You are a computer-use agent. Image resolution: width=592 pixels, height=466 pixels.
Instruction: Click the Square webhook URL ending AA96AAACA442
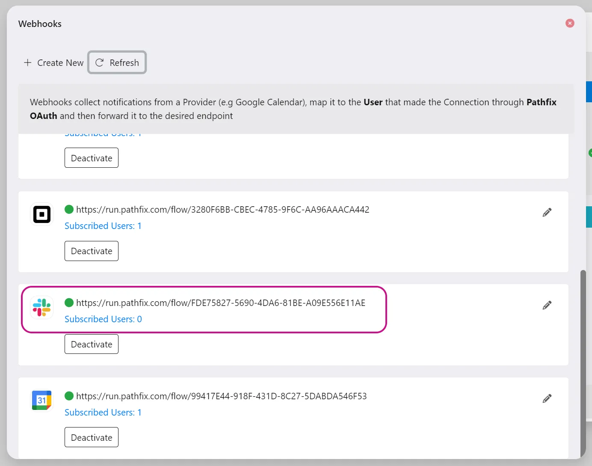point(222,209)
